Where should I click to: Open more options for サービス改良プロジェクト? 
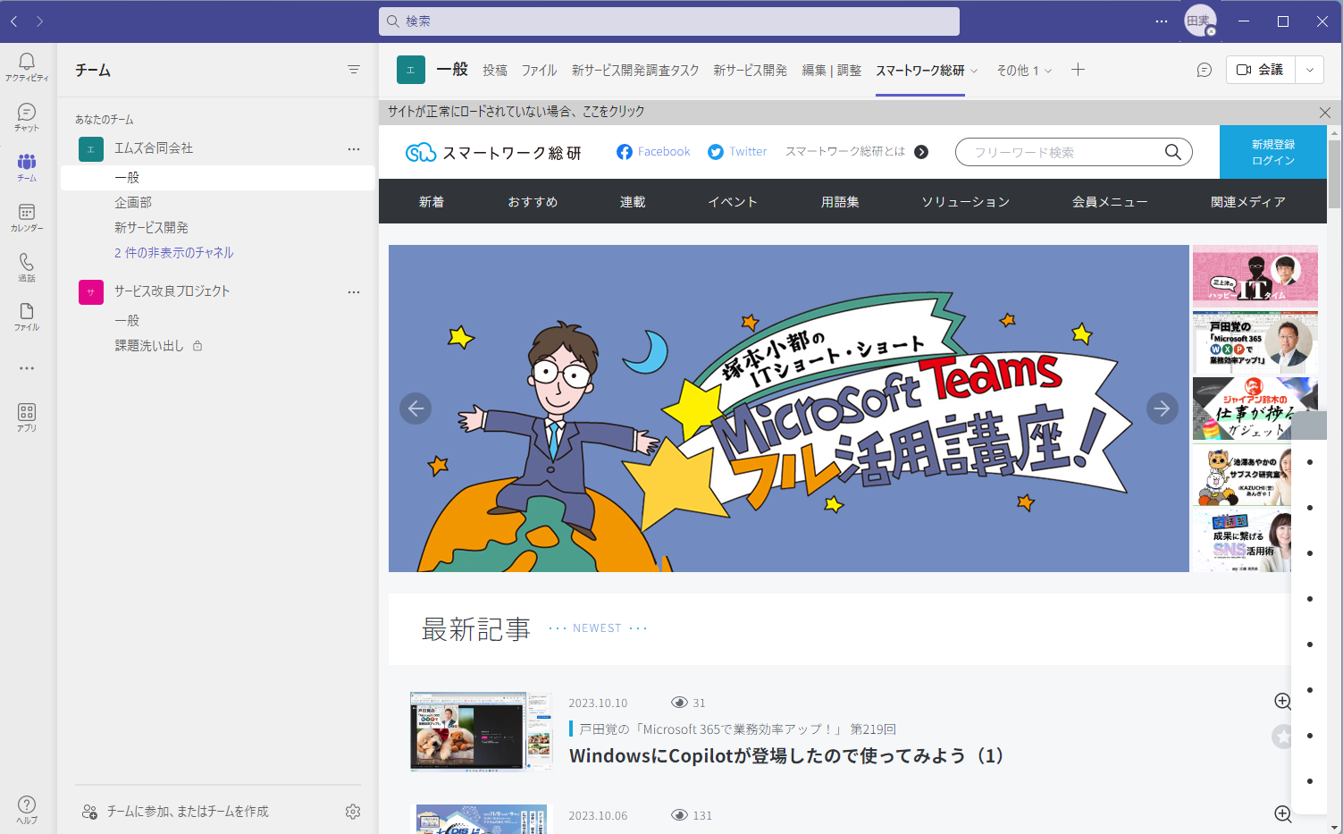click(x=354, y=291)
